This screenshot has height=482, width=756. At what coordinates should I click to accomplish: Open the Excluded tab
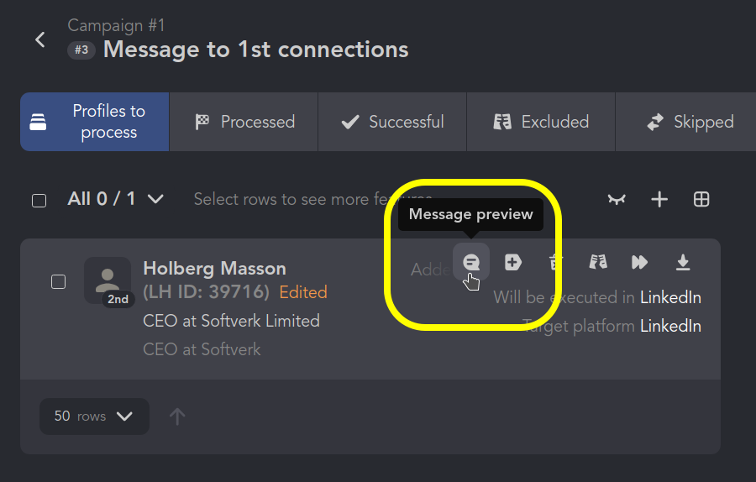point(541,122)
